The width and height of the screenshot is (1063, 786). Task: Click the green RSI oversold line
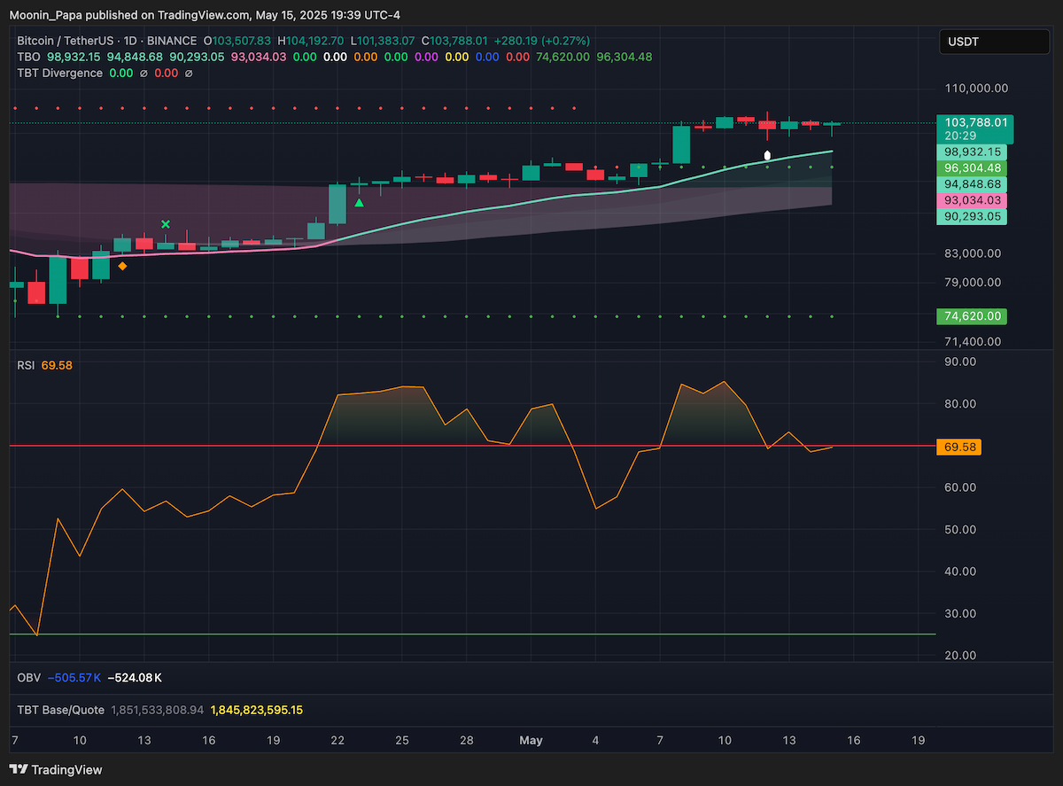[x=469, y=634]
